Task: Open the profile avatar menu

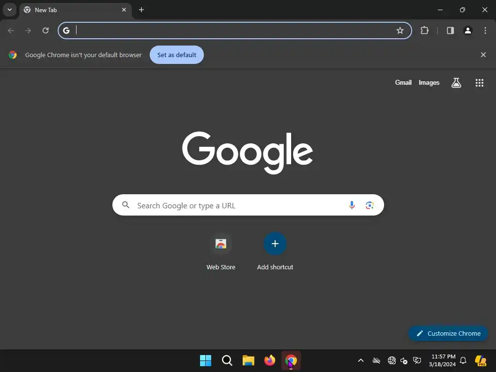Action: pos(467,31)
